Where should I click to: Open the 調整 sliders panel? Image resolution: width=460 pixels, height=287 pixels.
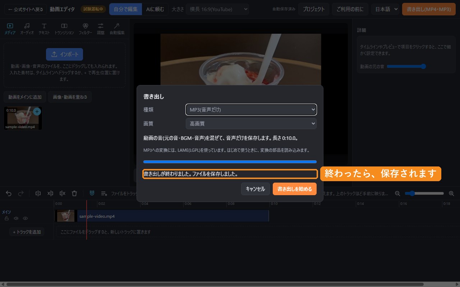tap(101, 29)
